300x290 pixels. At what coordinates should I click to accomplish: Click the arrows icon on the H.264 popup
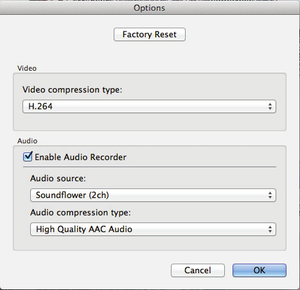270,106
